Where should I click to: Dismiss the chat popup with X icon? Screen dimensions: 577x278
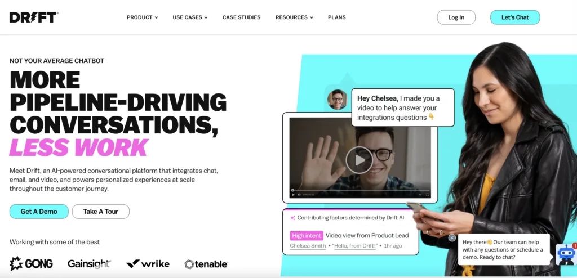(452, 238)
